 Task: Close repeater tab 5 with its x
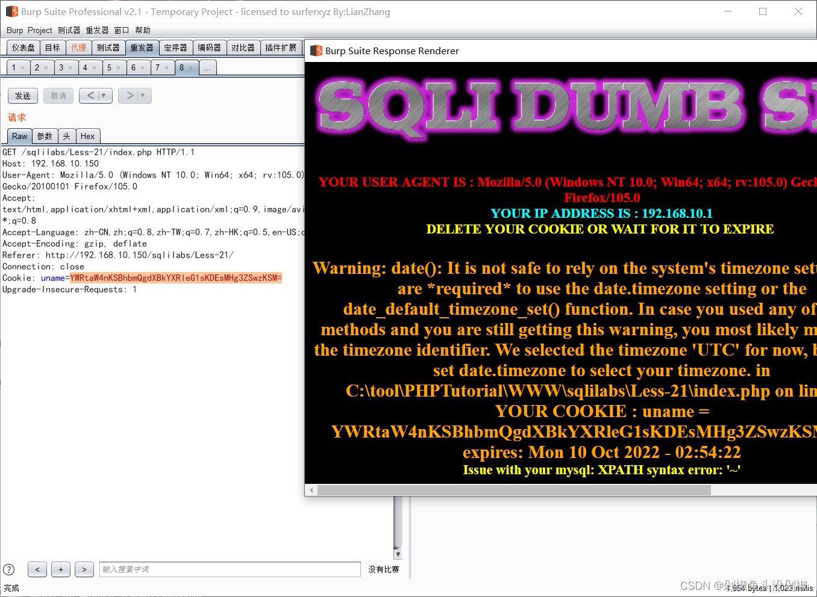coord(118,68)
